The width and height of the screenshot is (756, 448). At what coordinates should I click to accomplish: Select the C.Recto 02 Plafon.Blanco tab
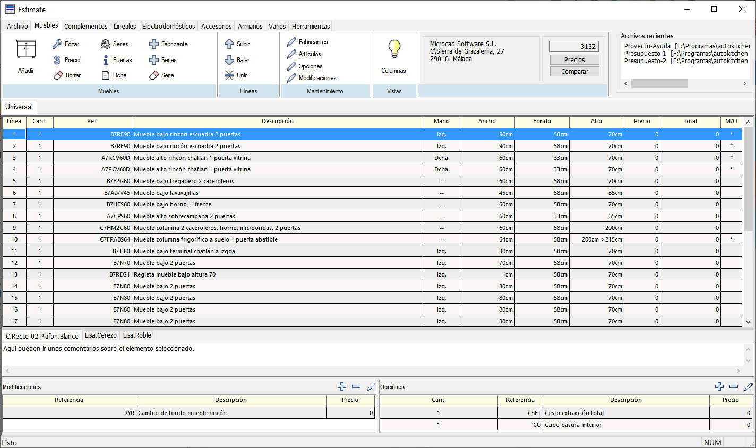[42, 336]
